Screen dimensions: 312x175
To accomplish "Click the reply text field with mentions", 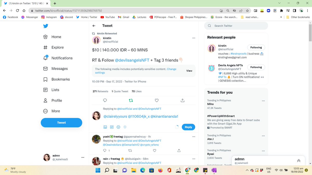I will (141, 117).
